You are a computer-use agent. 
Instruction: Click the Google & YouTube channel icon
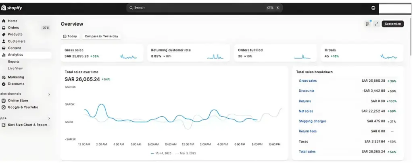click(4, 107)
